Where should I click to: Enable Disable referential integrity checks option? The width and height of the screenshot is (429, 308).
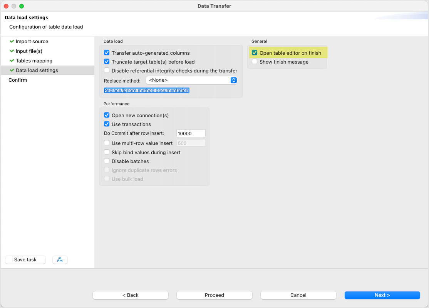[x=107, y=71]
